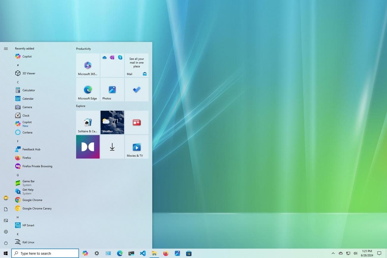Viewport: 387px width, 258px height.
Task: Click the # section header
Action: click(18, 65)
